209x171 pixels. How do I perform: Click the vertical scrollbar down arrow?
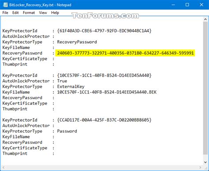[x=205, y=162]
